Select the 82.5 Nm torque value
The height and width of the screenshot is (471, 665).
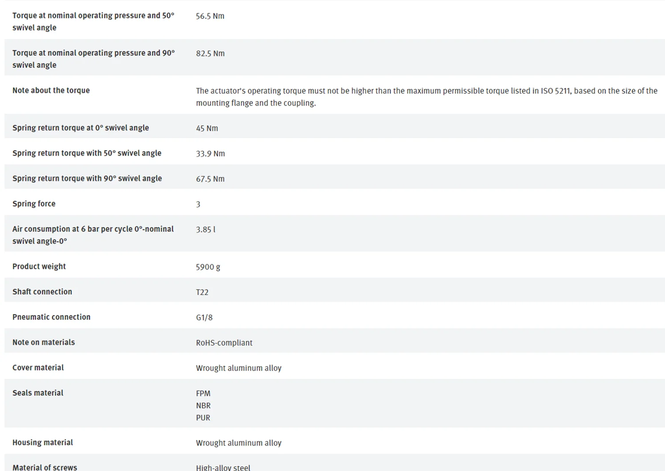pyautogui.click(x=210, y=53)
